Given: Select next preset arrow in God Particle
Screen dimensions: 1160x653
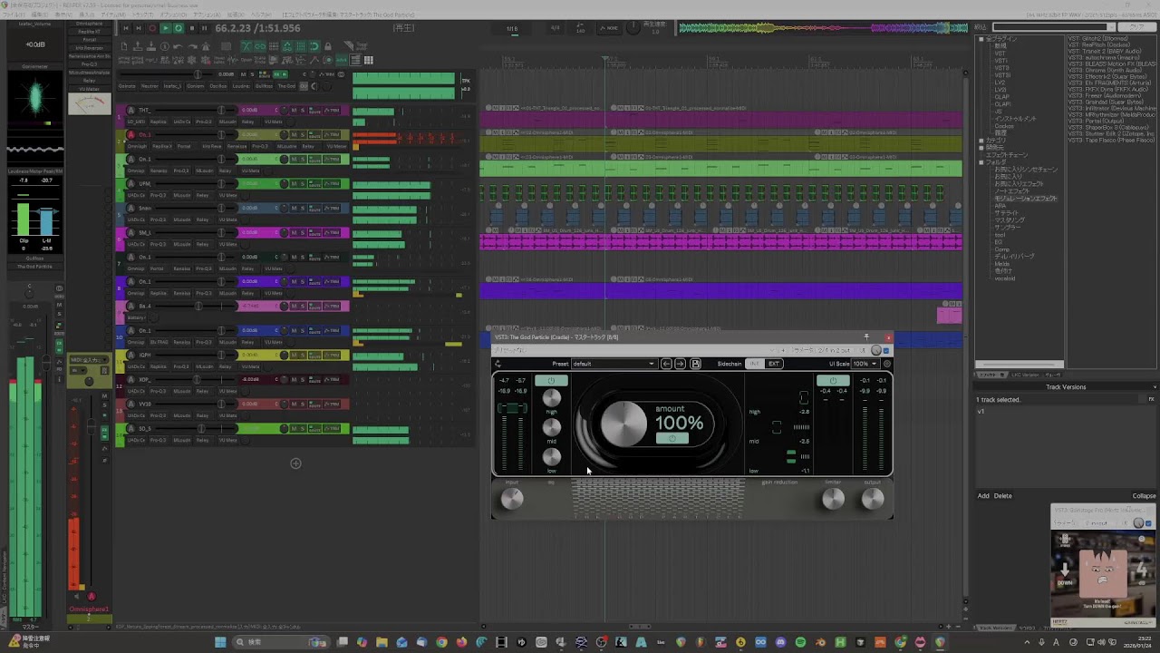Looking at the screenshot, I should point(680,364).
